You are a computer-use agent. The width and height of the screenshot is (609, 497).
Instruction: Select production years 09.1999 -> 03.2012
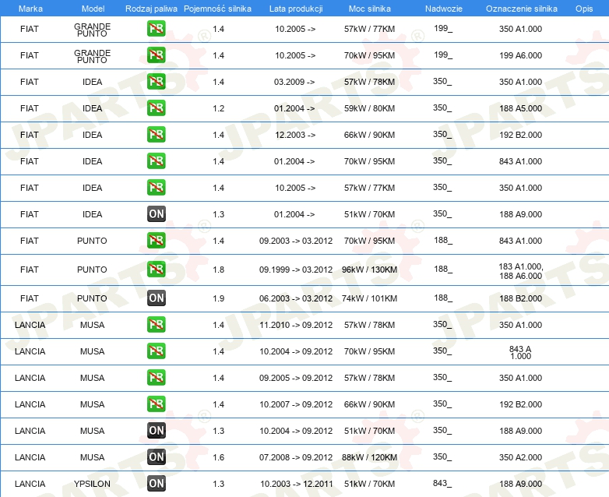click(296, 270)
